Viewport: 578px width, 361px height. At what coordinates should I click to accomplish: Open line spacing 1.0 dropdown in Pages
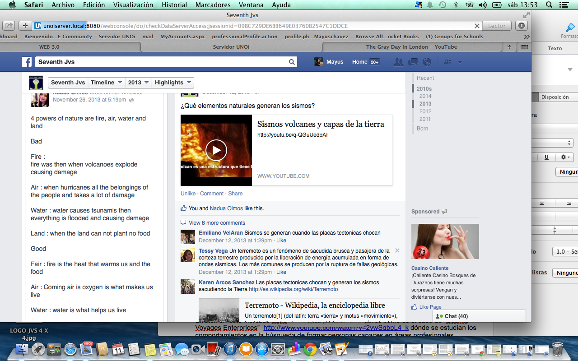pyautogui.click(x=565, y=251)
